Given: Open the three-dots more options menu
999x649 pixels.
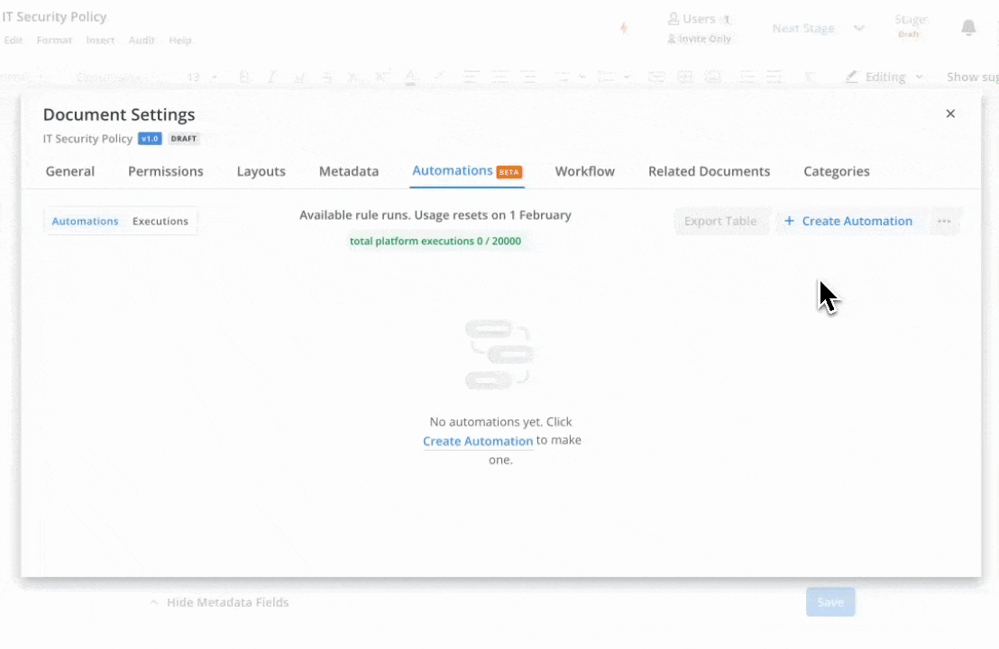Looking at the screenshot, I should click(x=944, y=222).
